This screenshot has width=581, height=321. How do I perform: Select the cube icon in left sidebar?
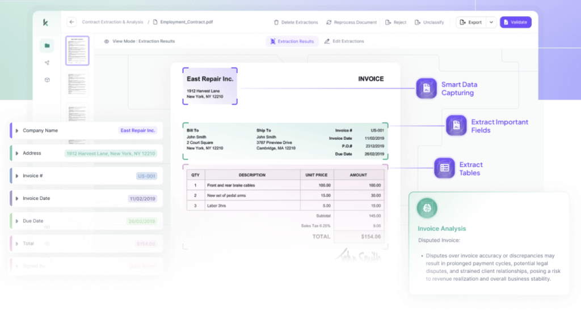tap(47, 80)
